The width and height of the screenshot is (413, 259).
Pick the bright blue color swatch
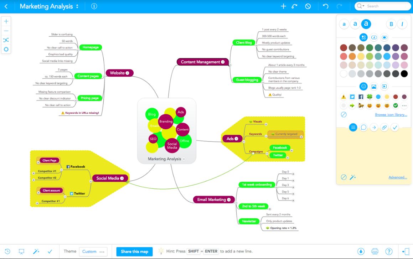tap(387, 56)
